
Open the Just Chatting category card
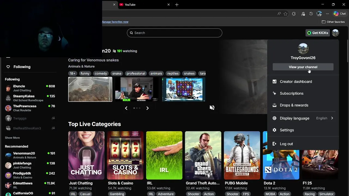[x=86, y=155]
